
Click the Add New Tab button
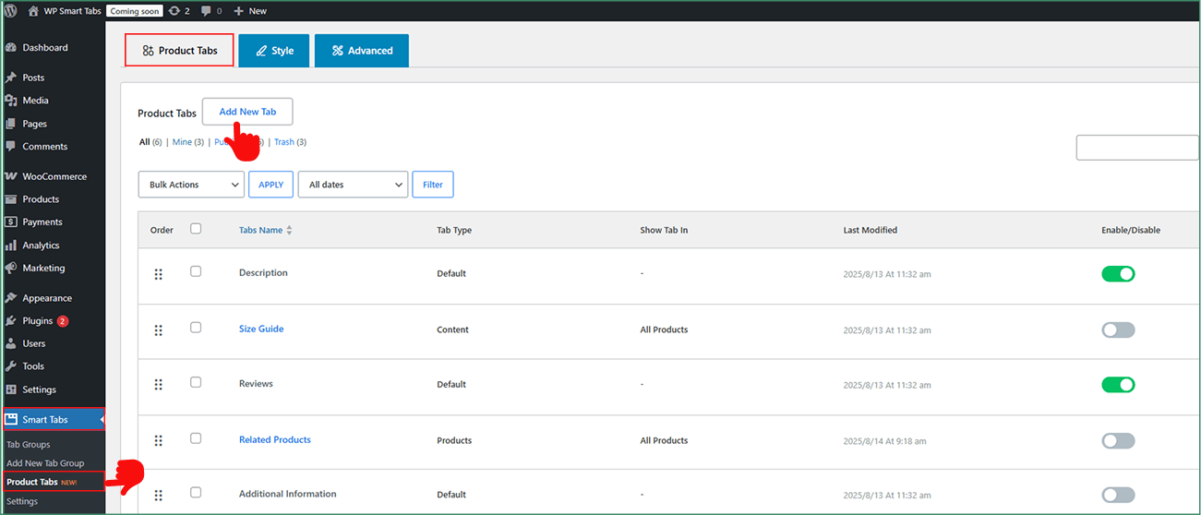[247, 112]
